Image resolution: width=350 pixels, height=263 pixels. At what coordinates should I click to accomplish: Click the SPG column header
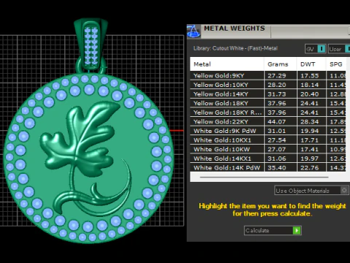(x=336, y=64)
